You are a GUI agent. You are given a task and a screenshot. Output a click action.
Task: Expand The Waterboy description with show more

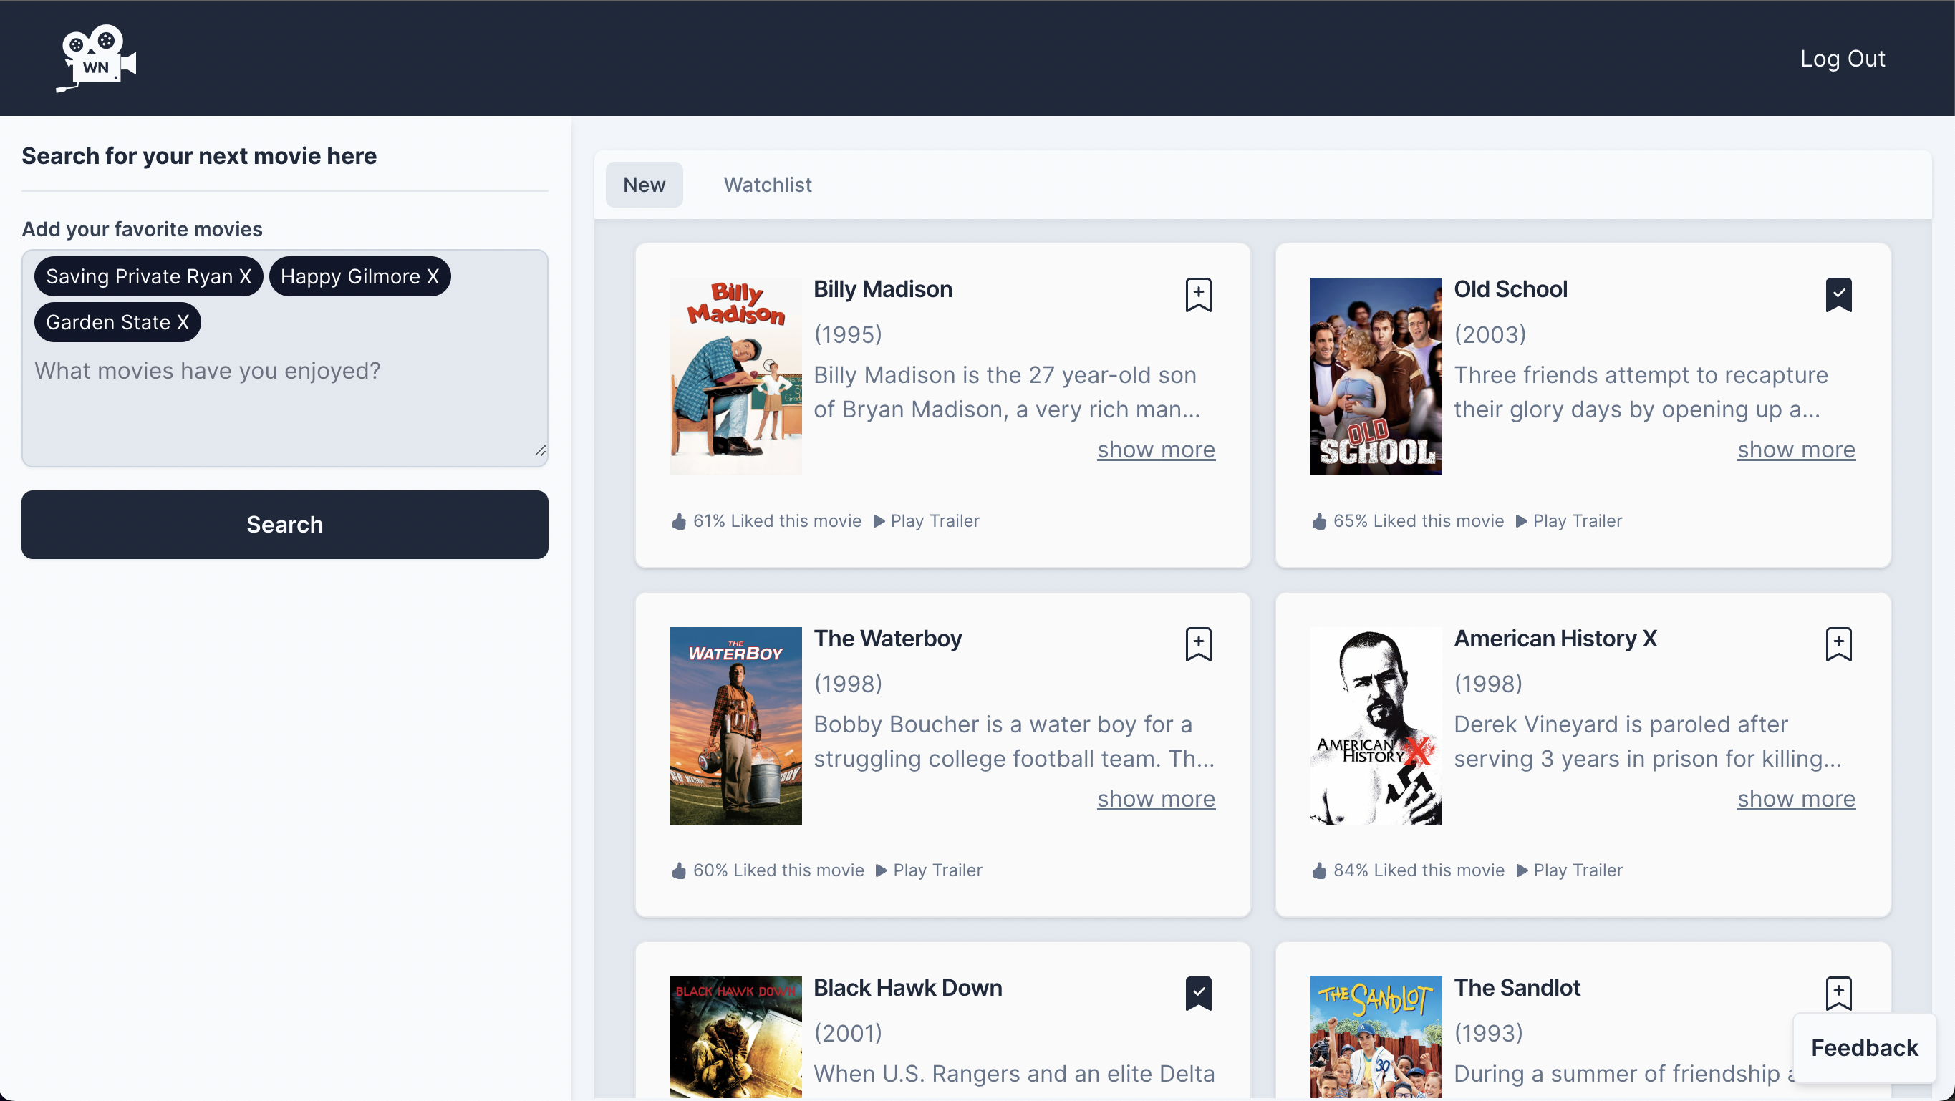[x=1156, y=797]
